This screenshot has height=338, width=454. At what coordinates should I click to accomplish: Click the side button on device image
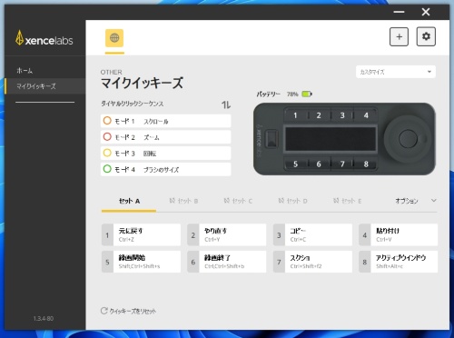[x=271, y=139]
